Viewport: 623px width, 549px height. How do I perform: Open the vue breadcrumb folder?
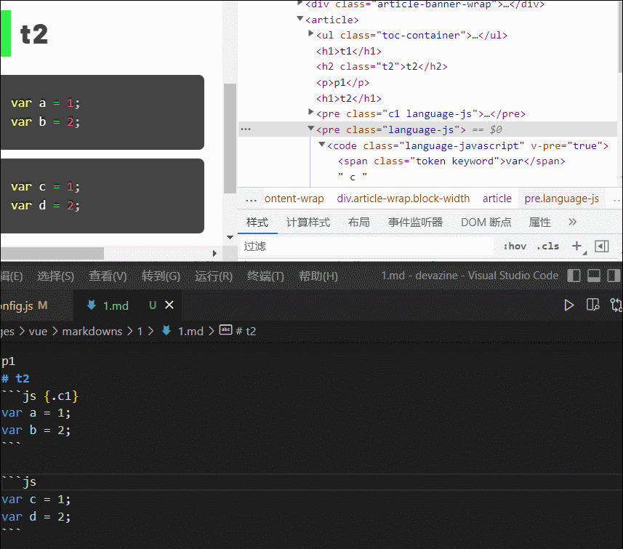click(x=38, y=331)
